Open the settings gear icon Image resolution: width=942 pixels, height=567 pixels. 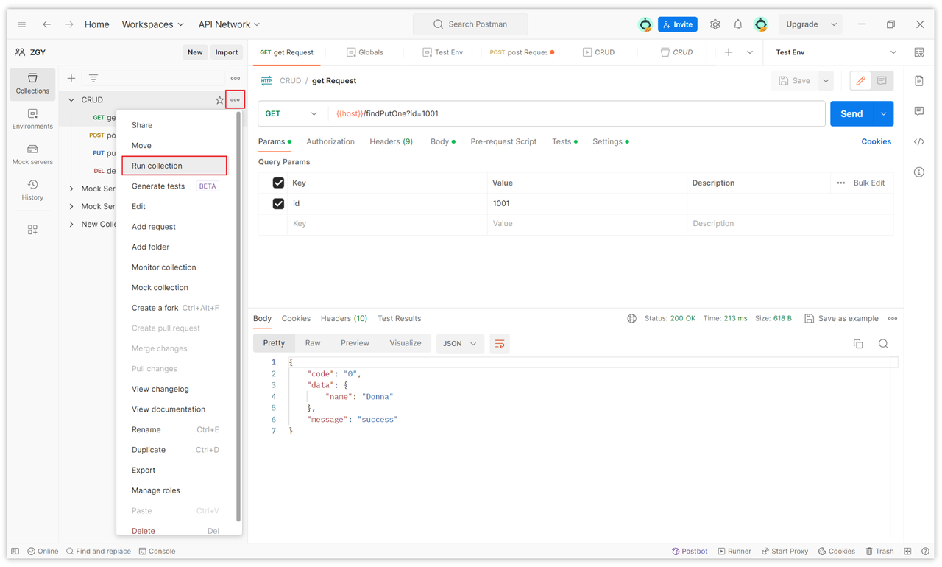click(x=715, y=24)
